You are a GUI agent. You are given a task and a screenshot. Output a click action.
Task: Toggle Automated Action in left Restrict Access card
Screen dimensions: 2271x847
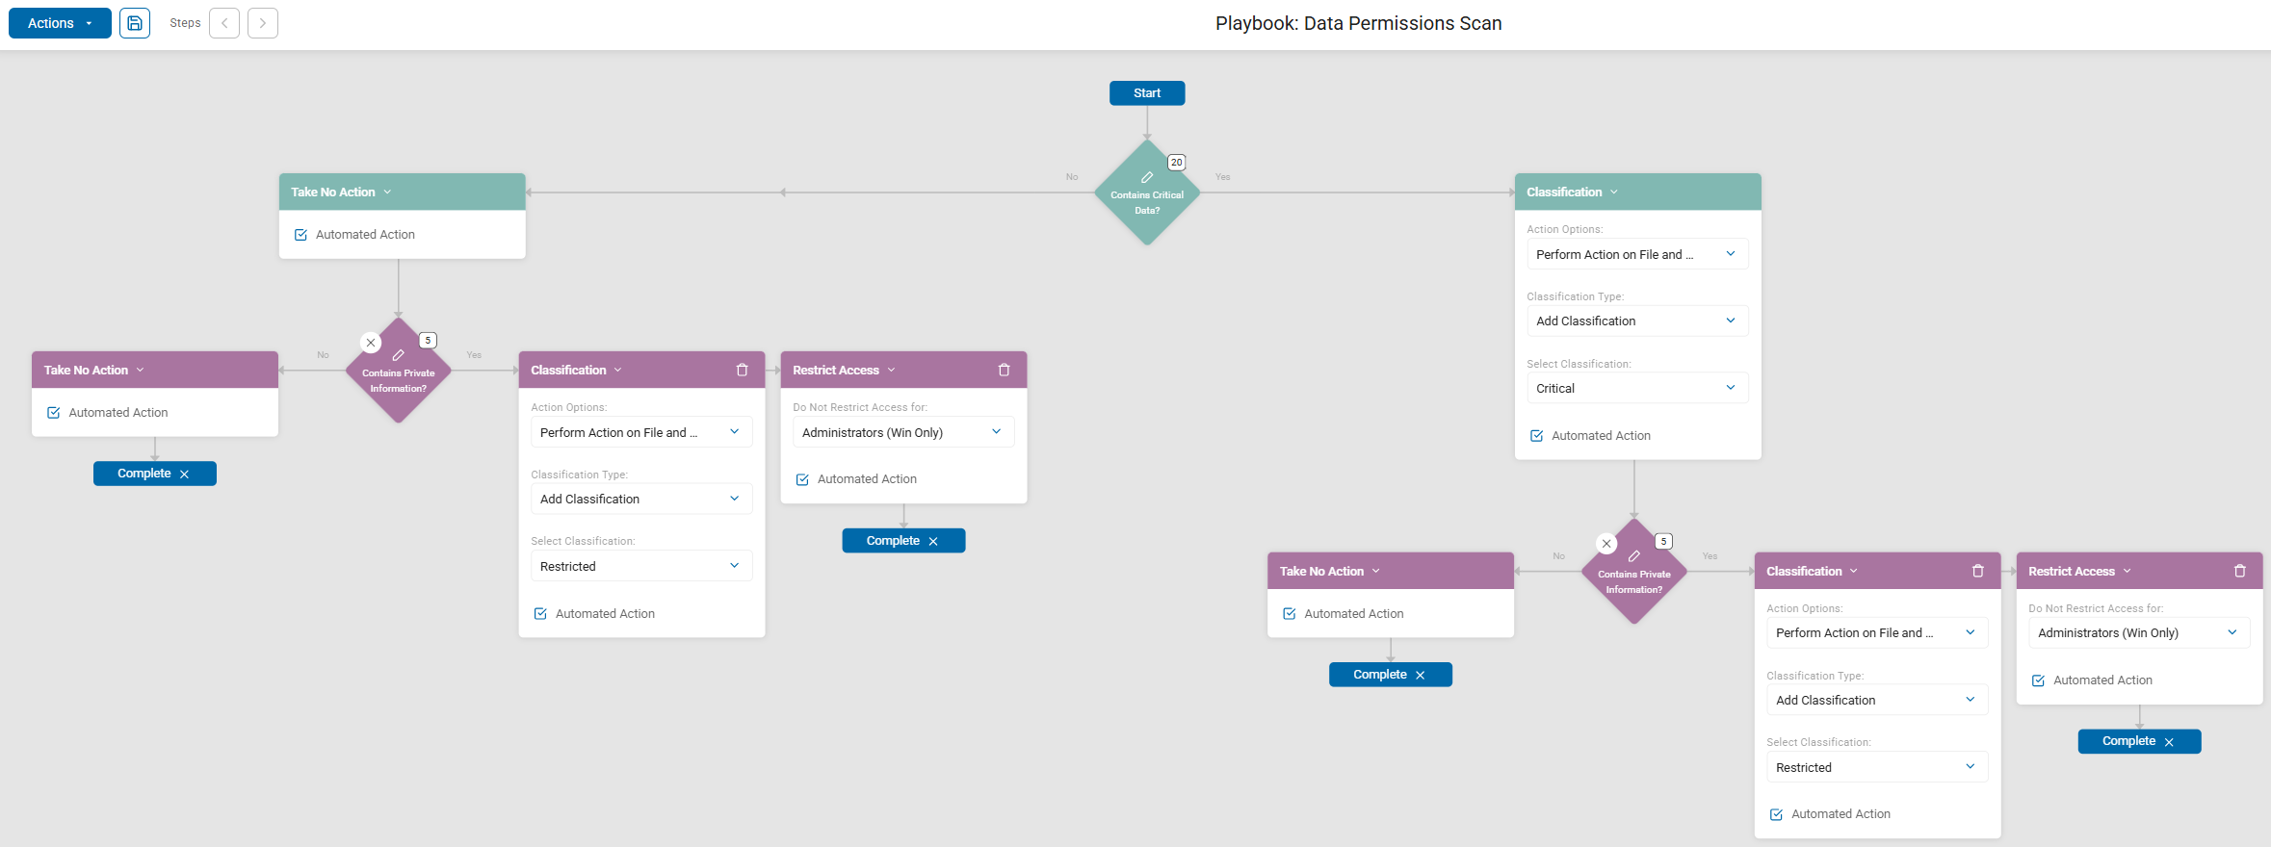tap(802, 479)
